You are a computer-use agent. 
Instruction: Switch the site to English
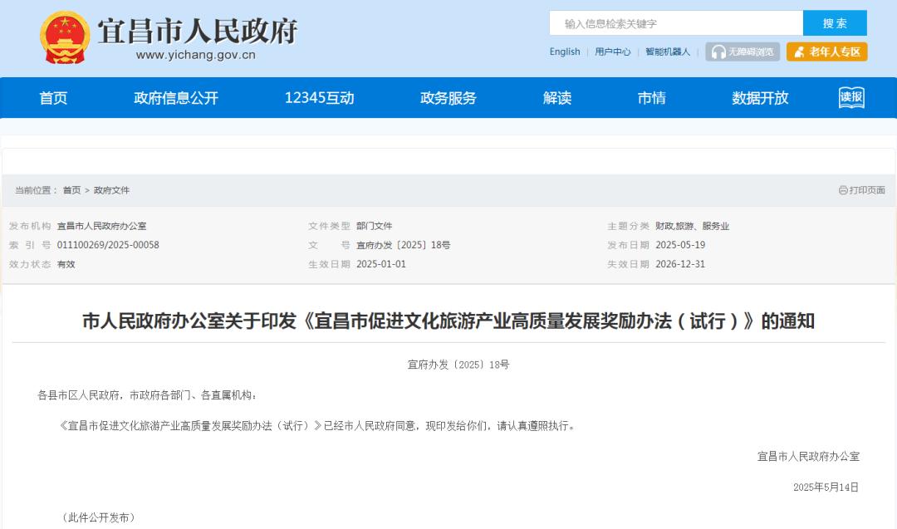(565, 51)
